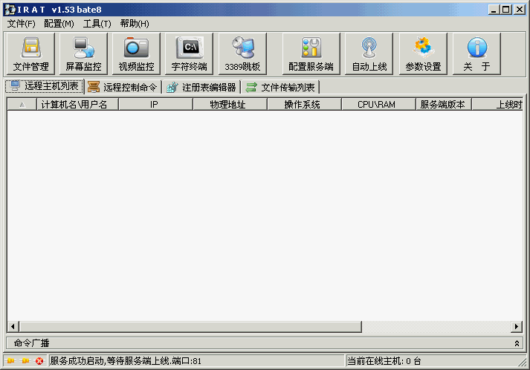Open 视频监控 camera monitor
Viewport: 530px width, 370px height.
(136, 54)
